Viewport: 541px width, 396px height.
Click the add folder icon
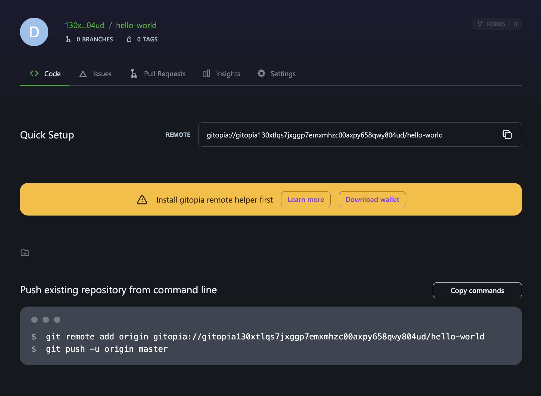pyautogui.click(x=25, y=253)
